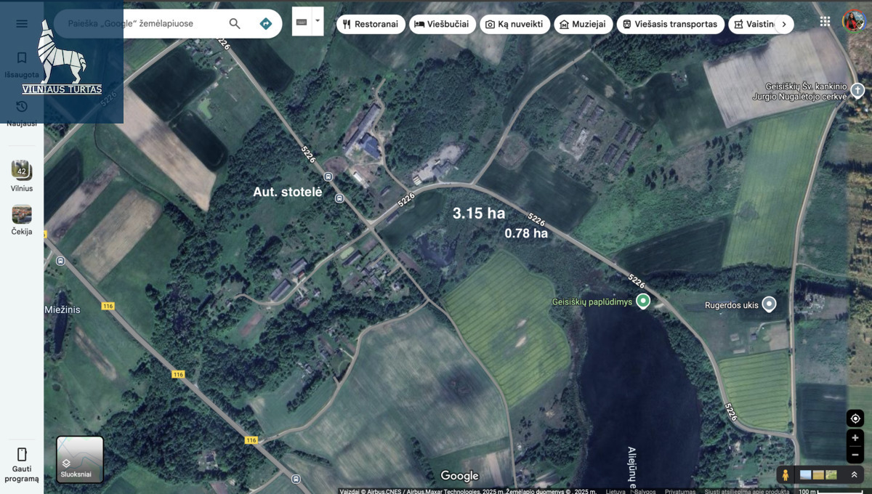The image size is (872, 494).
Task: Open Naujausi recent history
Action: pos(22,113)
